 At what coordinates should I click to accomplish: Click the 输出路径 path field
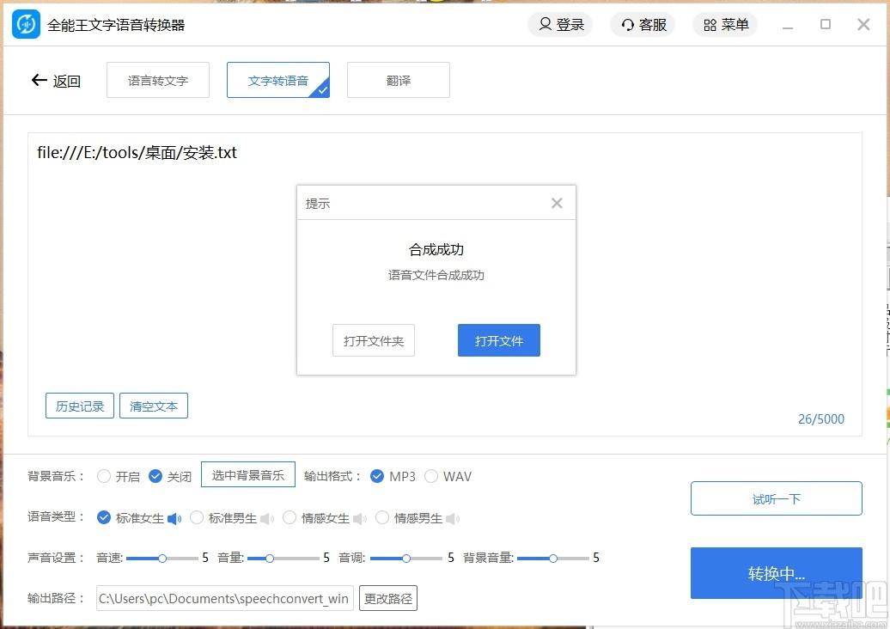[x=225, y=598]
